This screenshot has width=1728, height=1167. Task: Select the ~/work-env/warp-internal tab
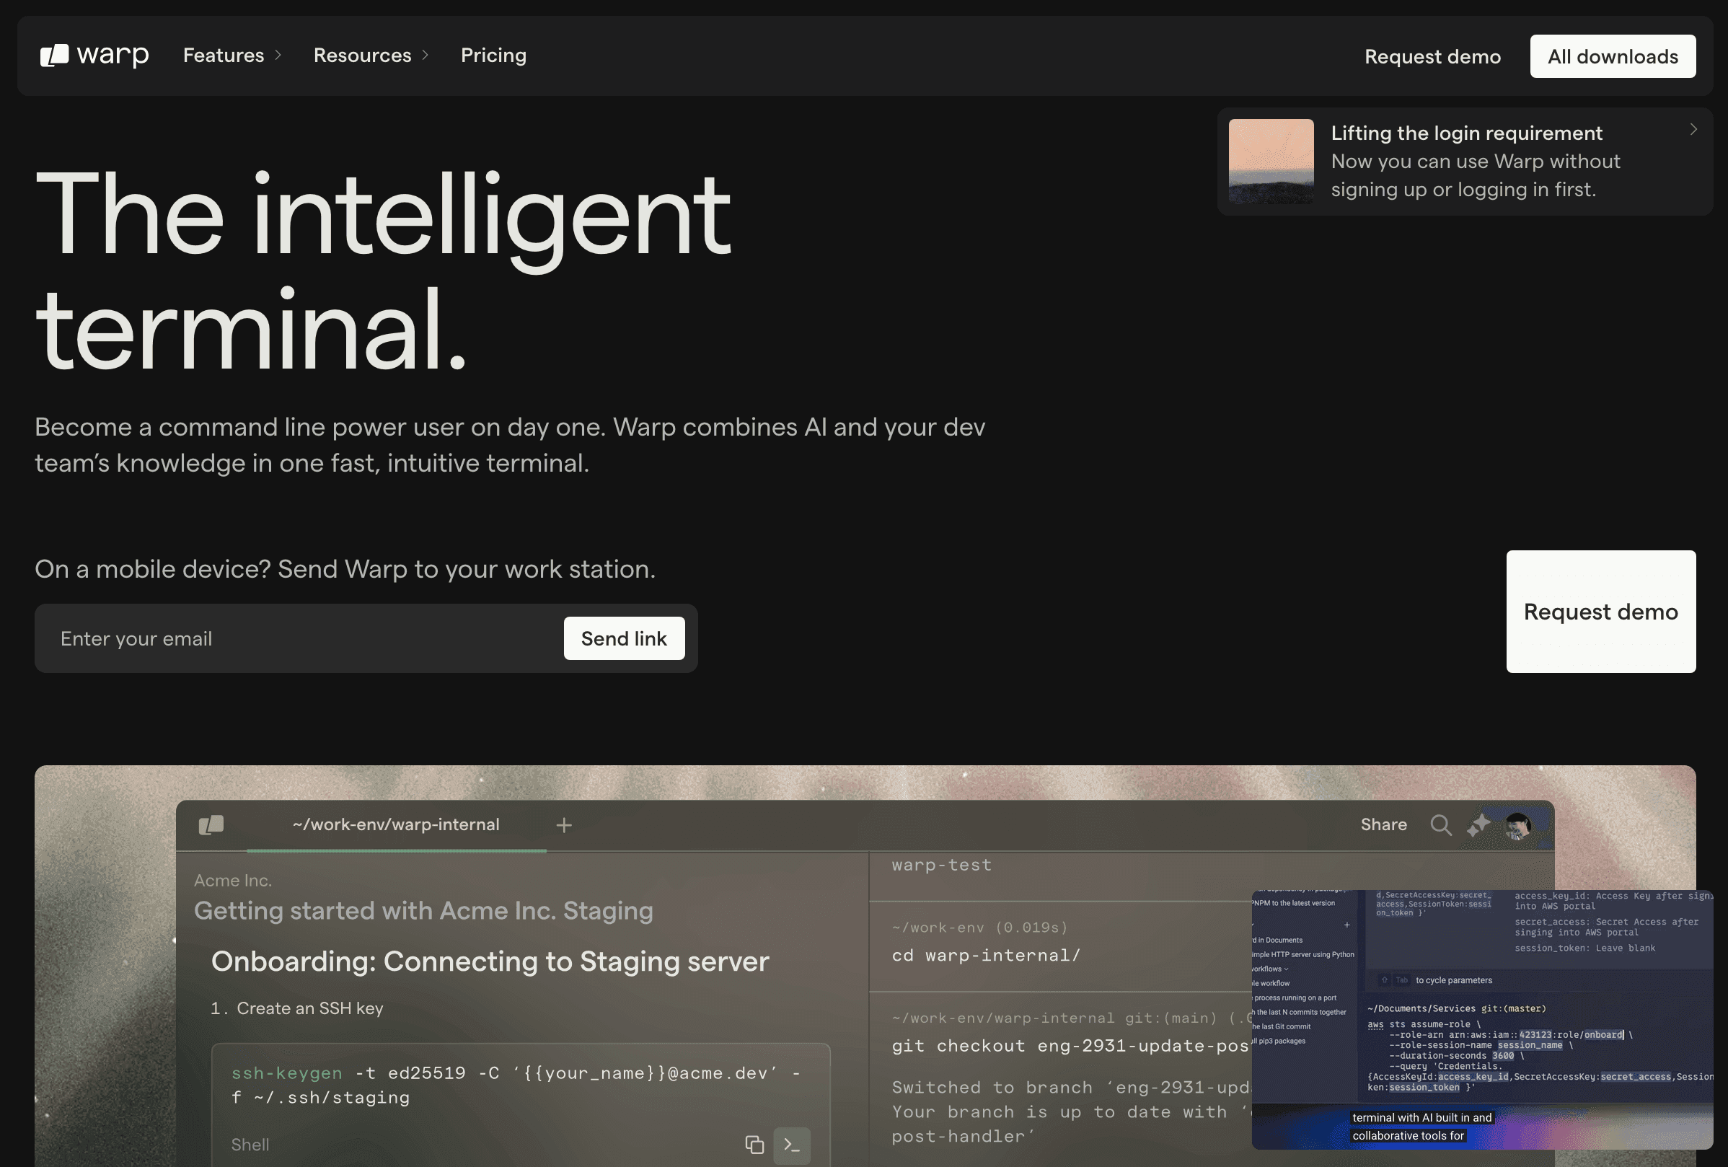tap(395, 825)
